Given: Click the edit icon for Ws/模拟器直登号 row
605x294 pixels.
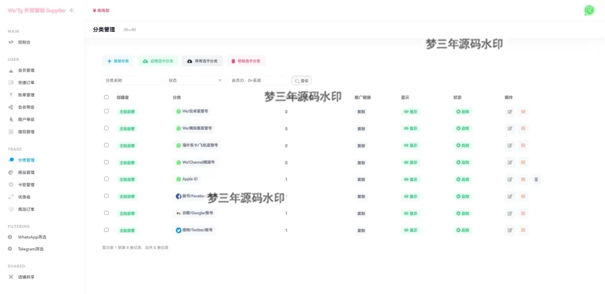Looking at the screenshot, I should (x=510, y=128).
